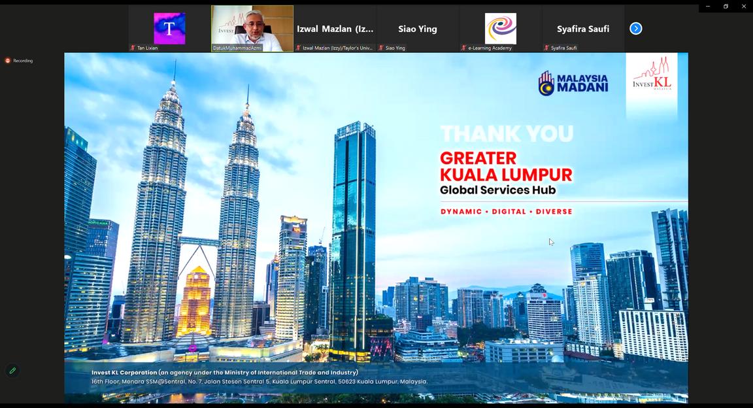The height and width of the screenshot is (408, 753).
Task: Click the 'Recording' status label
Action: click(x=23, y=61)
